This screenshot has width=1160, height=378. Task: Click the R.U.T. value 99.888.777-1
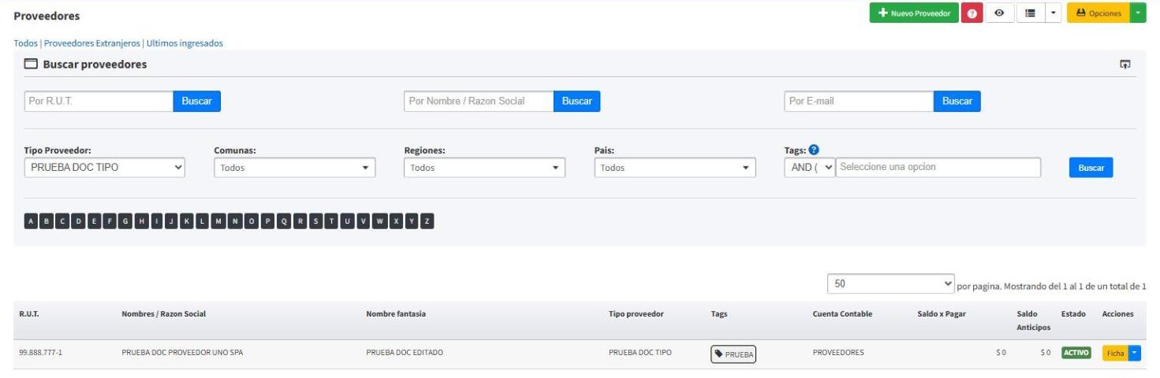click(x=40, y=353)
